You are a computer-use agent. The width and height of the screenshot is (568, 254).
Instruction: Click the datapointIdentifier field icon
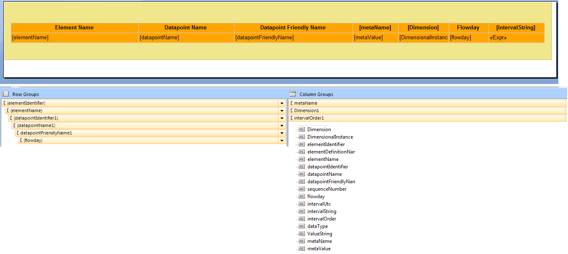pyautogui.click(x=302, y=167)
